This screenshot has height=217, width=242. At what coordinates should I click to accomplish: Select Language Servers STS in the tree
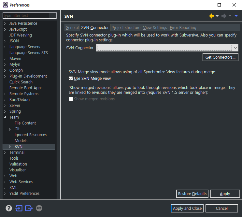29,53
